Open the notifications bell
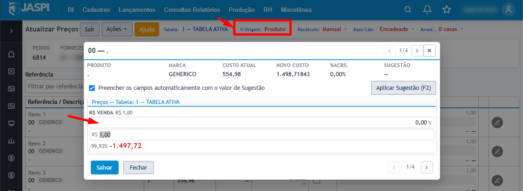Viewport: 523px width, 191px height. [x=427, y=10]
